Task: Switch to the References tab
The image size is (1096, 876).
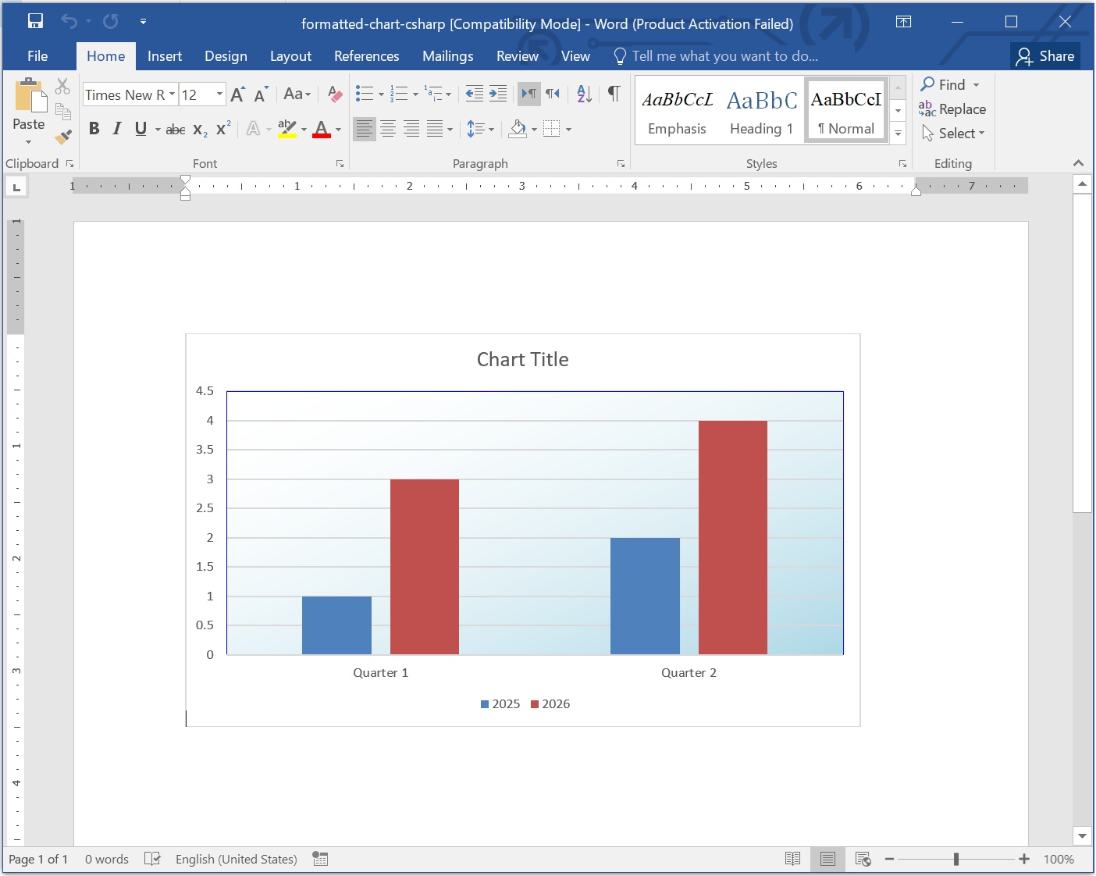Action: tap(367, 56)
